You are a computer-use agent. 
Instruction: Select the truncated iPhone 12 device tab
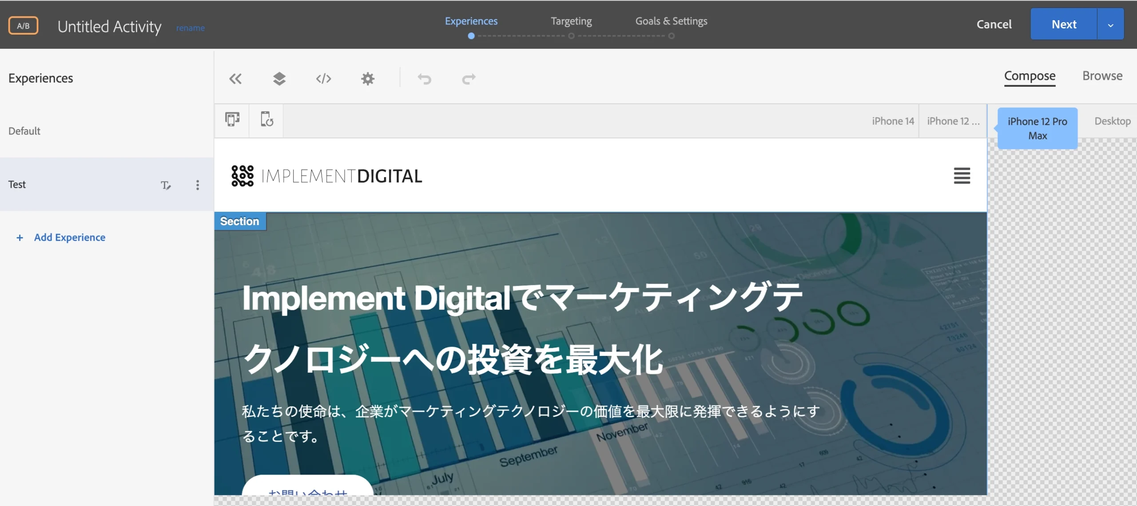click(953, 121)
